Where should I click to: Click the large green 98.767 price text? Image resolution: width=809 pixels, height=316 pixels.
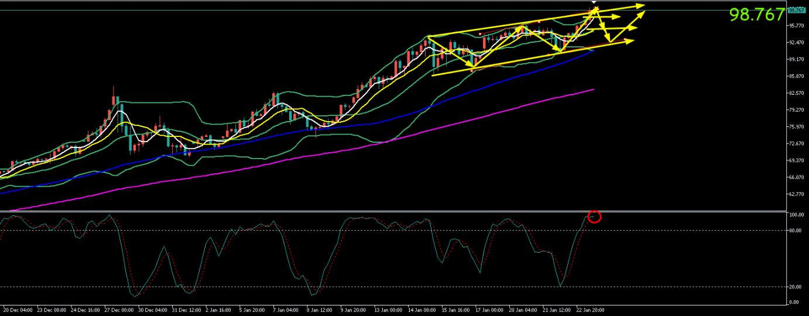[x=756, y=15]
